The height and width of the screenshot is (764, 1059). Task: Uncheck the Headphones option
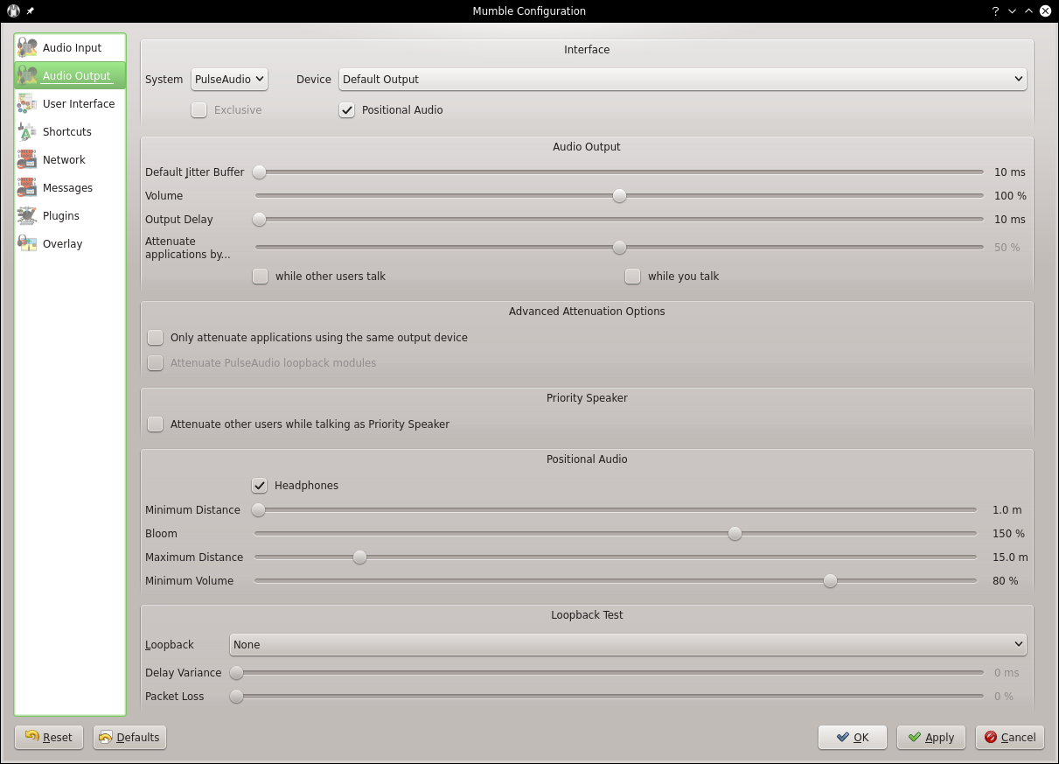pyautogui.click(x=260, y=485)
